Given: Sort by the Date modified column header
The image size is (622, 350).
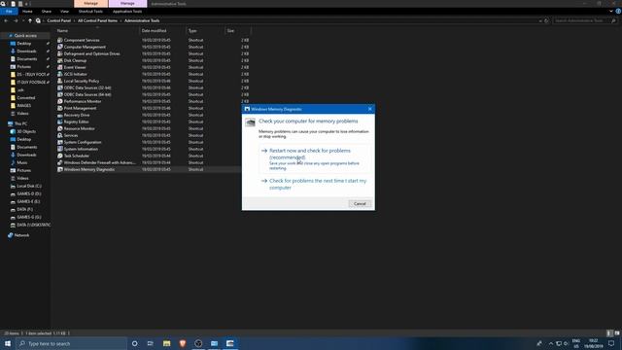Looking at the screenshot, I should pyautogui.click(x=163, y=30).
